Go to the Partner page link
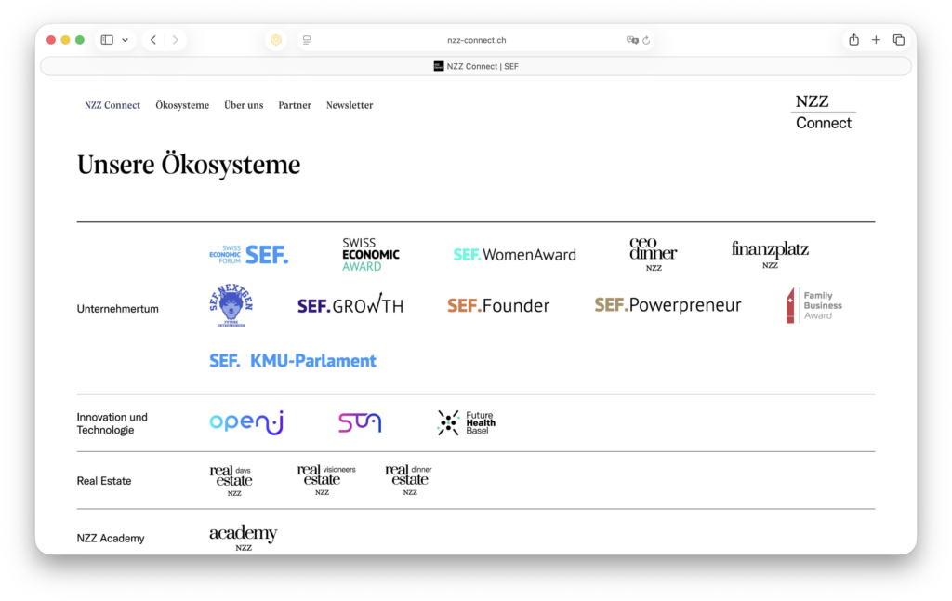This screenshot has height=601, width=952. [295, 105]
